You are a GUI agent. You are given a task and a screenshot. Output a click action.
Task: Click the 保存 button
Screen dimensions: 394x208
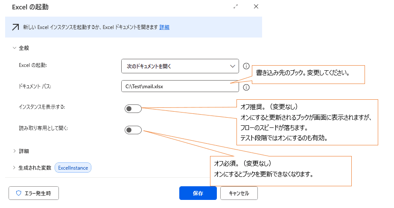[198, 193]
